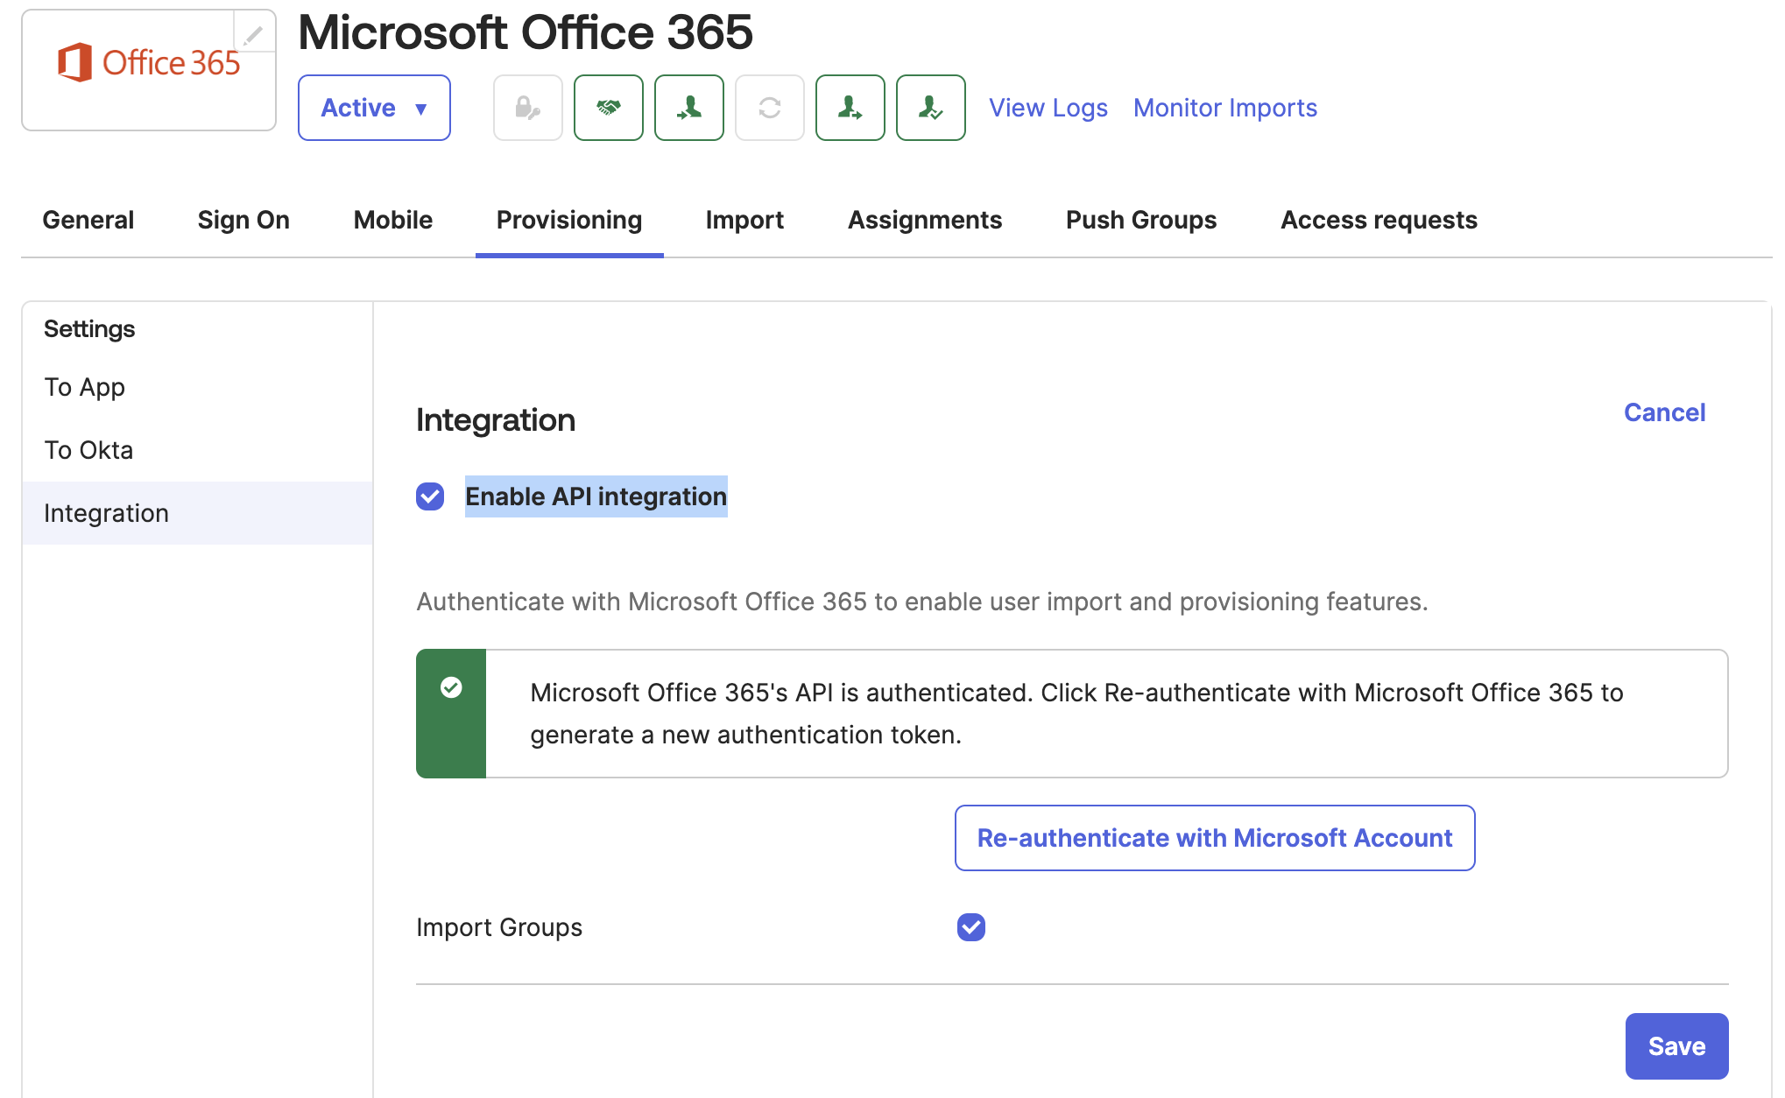
Task: Select Integration in Settings sidebar
Action: click(x=198, y=513)
